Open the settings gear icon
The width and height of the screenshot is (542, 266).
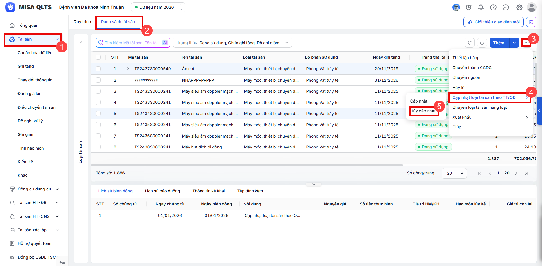(519, 7)
